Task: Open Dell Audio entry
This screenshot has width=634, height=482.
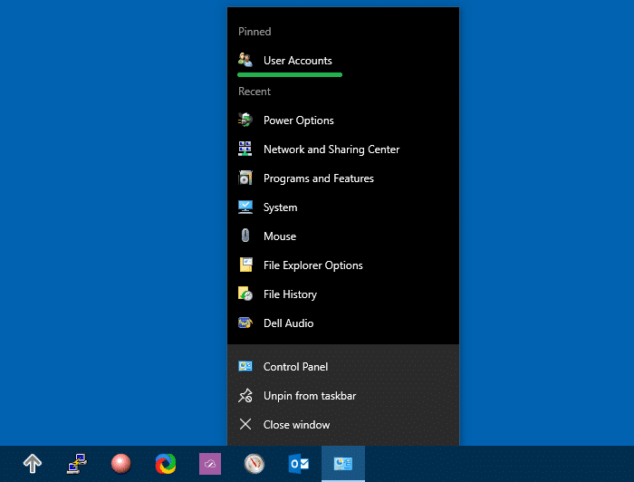Action: point(343,323)
